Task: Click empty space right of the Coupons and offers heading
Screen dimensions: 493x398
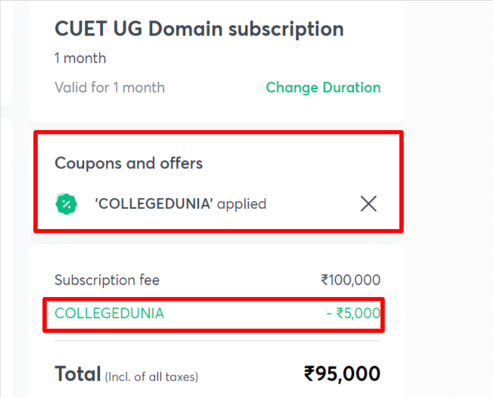Action: 302,162
